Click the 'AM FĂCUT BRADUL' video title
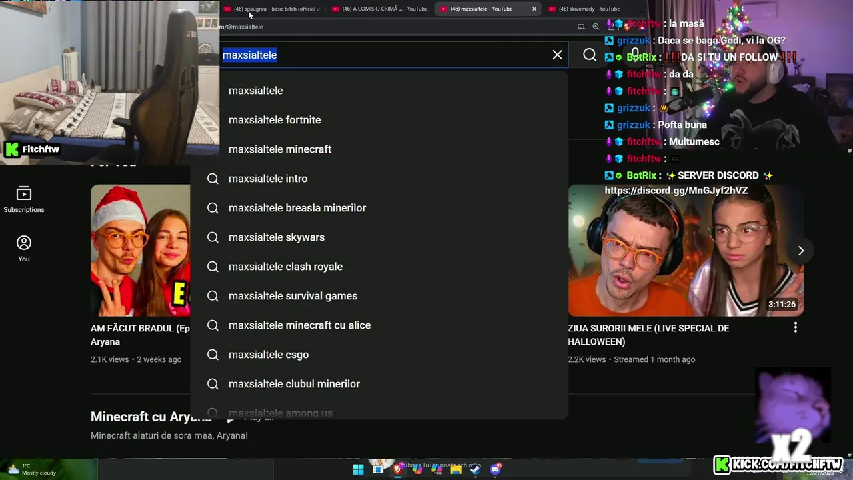 [x=140, y=335]
